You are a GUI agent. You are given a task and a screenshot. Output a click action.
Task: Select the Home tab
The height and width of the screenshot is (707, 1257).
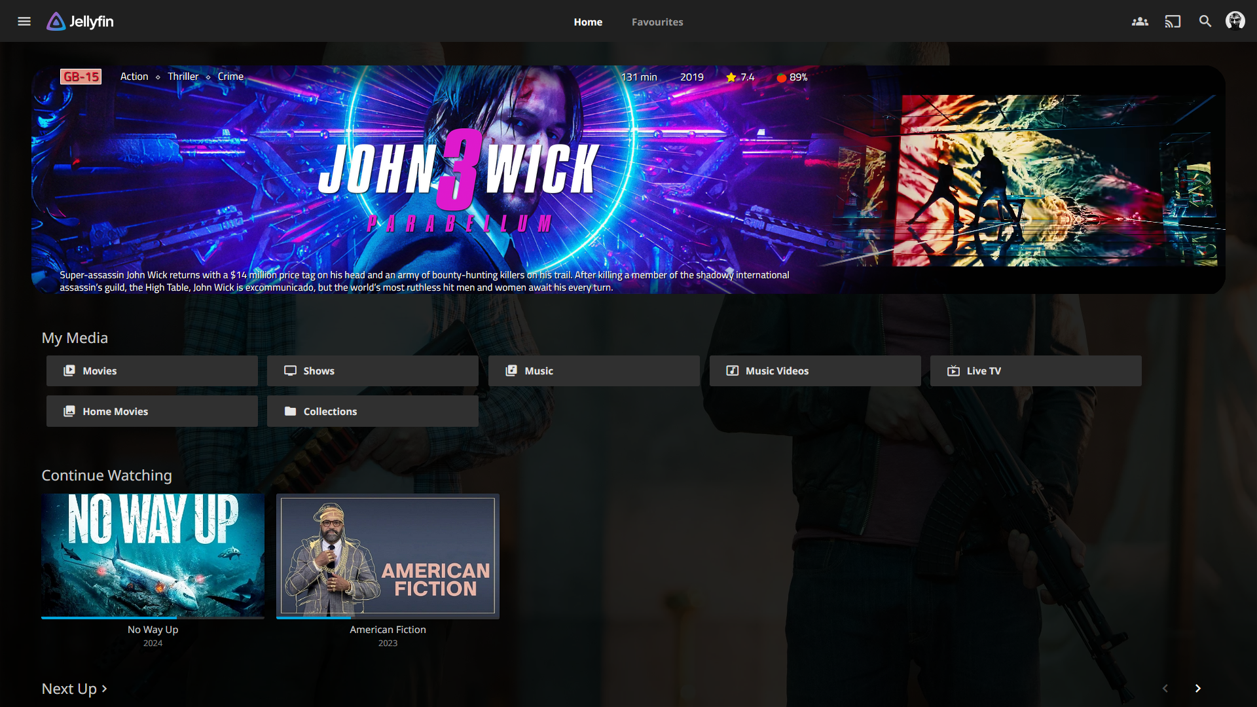pos(588,22)
